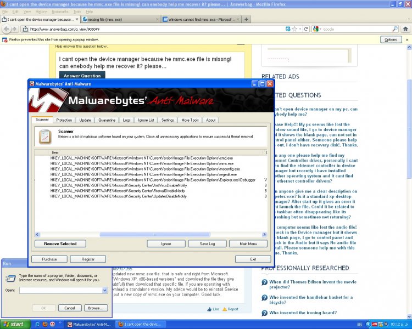Bookmark this page with star icon
Viewport: 412px width, 329px height.
(x=294, y=29)
